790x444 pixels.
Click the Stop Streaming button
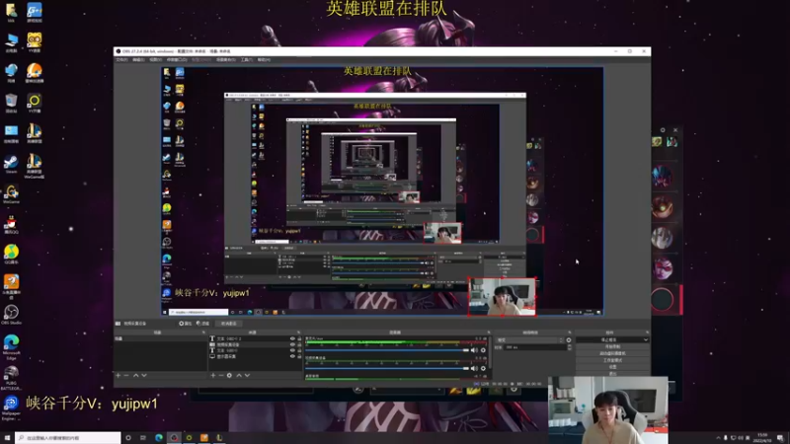[609, 339]
